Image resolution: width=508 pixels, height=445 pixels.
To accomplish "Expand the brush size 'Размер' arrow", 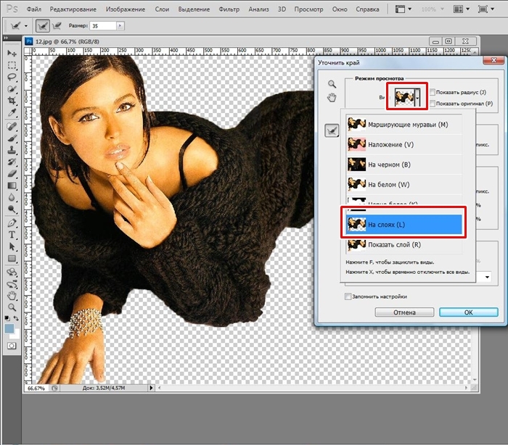I will pyautogui.click(x=120, y=25).
